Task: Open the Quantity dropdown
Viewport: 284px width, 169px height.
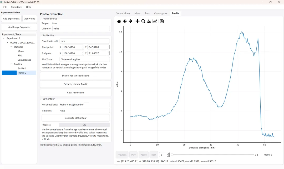Action: tap(81, 28)
